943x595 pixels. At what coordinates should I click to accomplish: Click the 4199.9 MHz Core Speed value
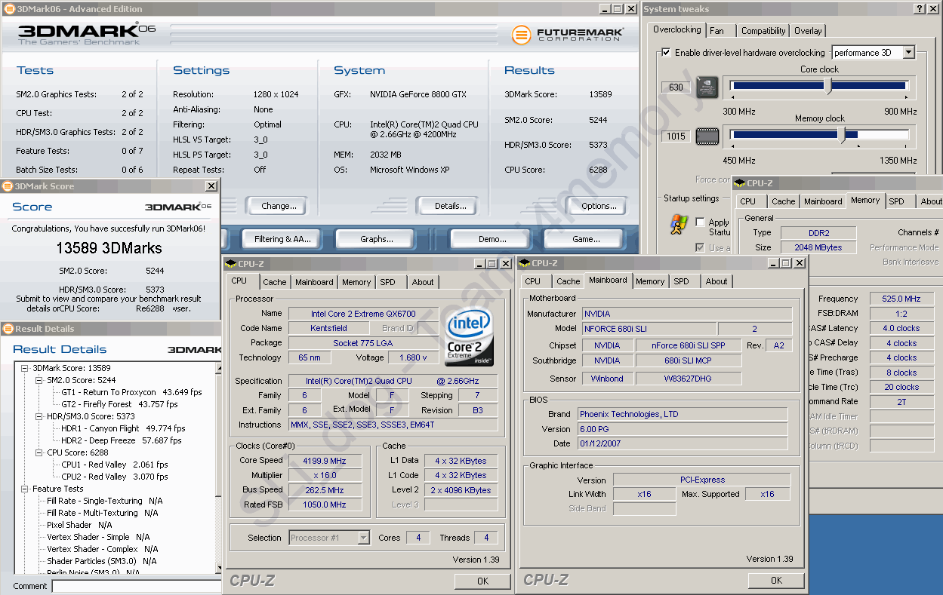(324, 461)
